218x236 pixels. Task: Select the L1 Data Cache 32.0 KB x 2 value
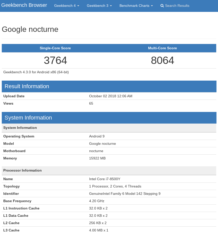[x=98, y=216]
